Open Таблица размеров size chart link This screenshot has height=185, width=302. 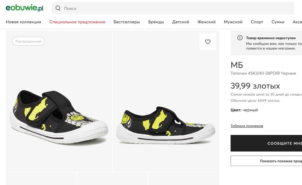247,126
